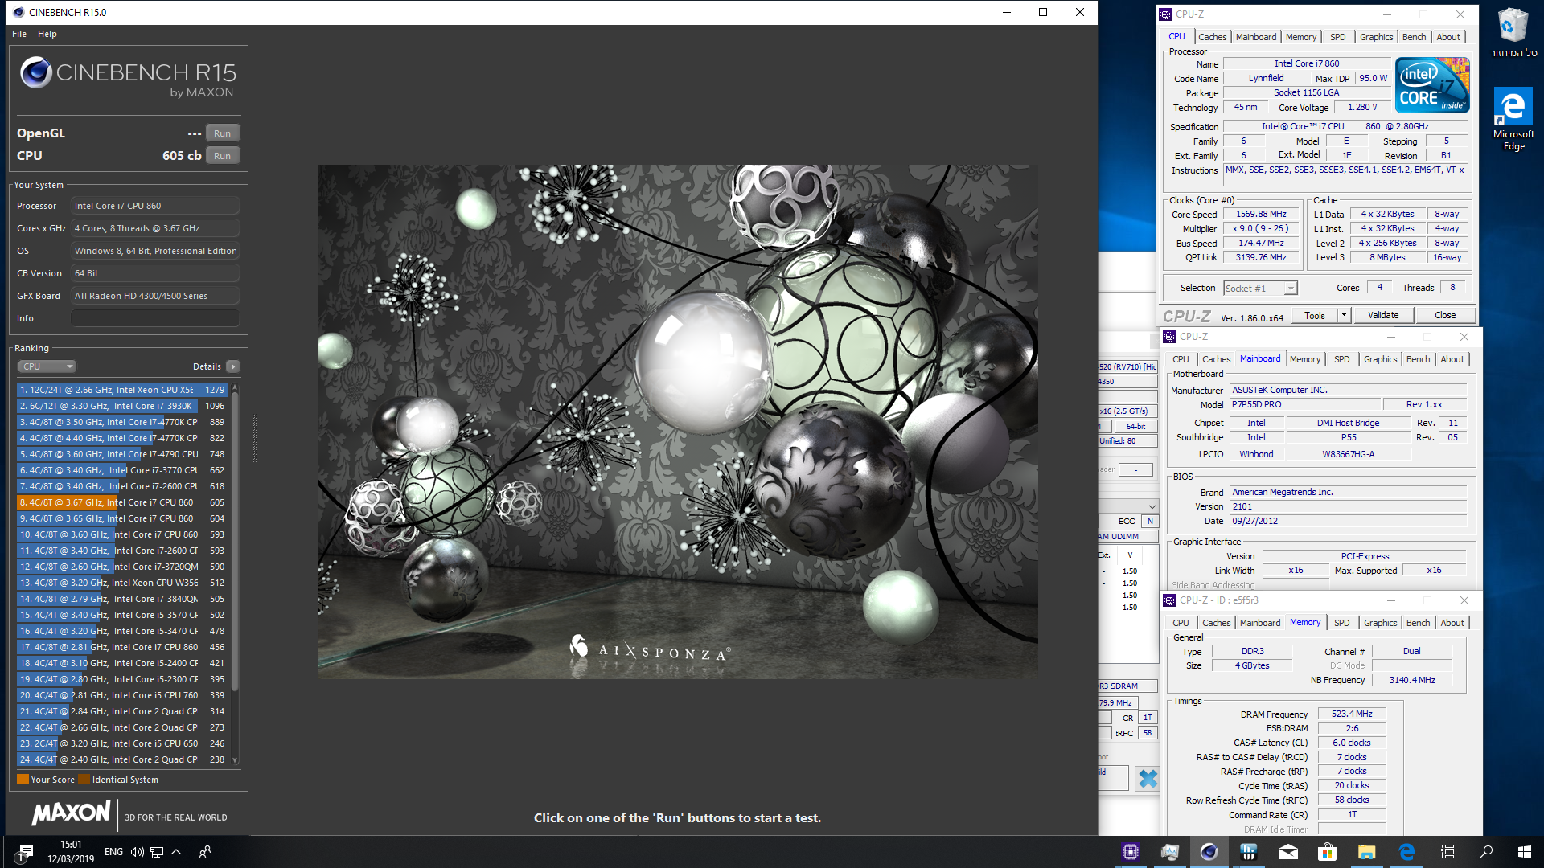This screenshot has height=868, width=1544.
Task: Open File Explorer from taskbar
Action: (1366, 852)
